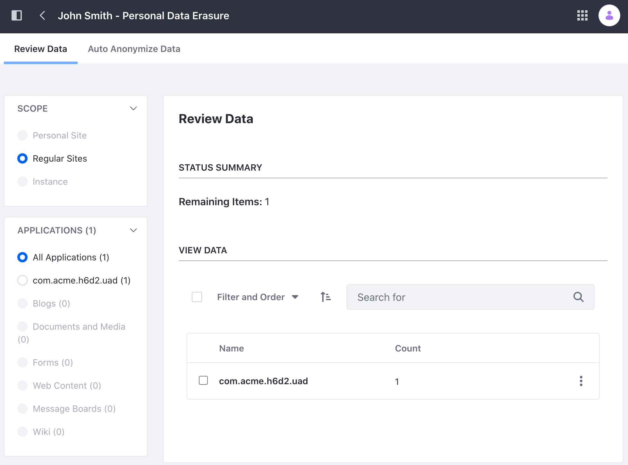Select All Applications filter option
The height and width of the screenshot is (465, 628).
22,258
